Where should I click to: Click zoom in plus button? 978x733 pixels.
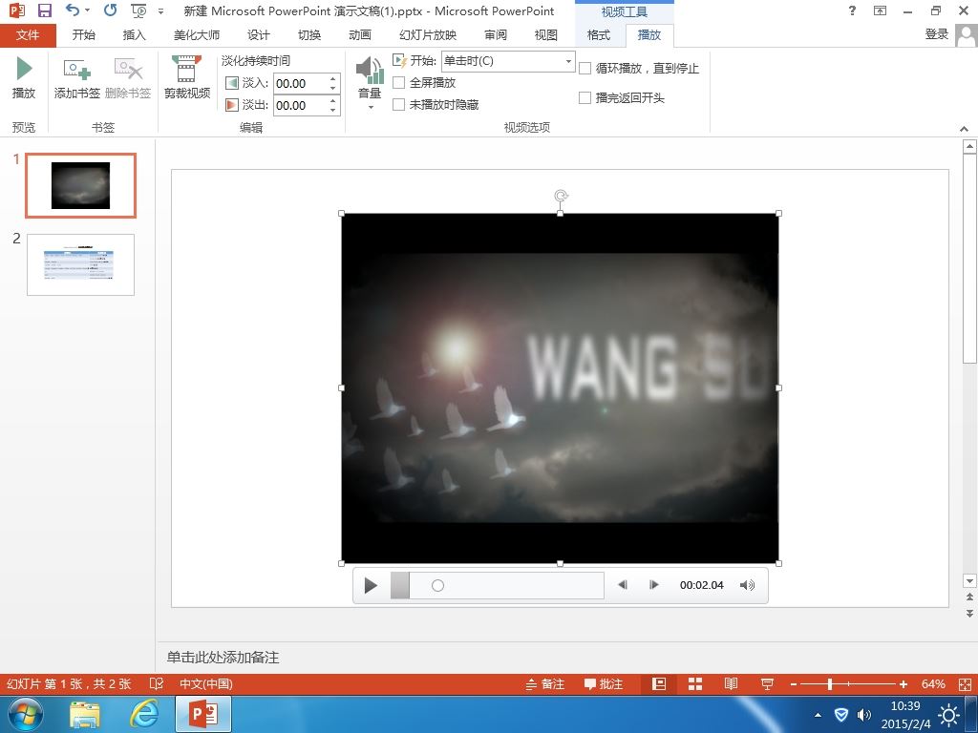(x=904, y=684)
